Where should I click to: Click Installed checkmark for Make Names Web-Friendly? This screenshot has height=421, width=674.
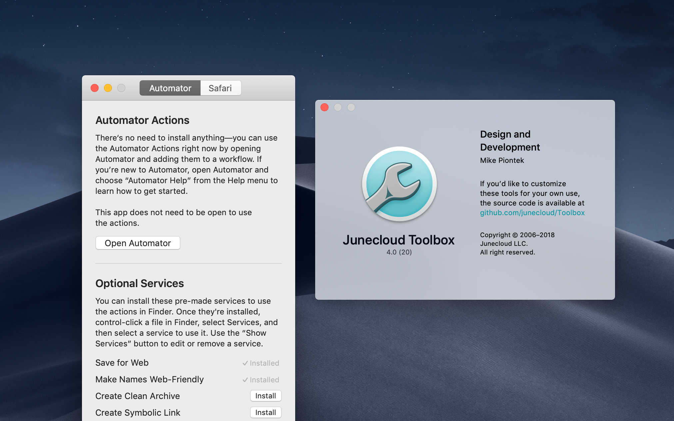click(x=261, y=380)
